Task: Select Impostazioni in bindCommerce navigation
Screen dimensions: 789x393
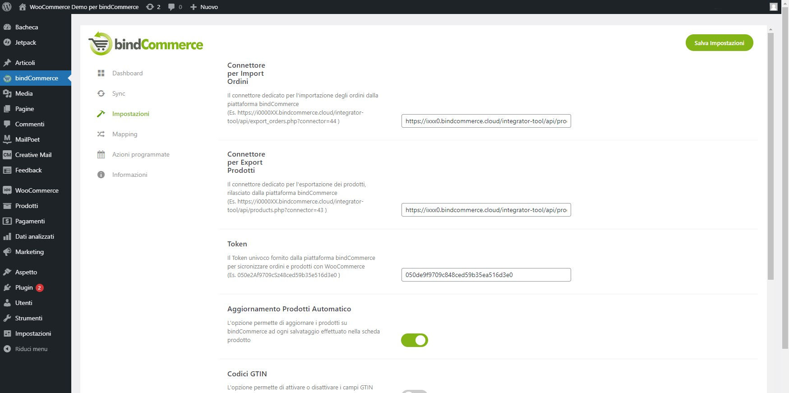Action: [130, 114]
